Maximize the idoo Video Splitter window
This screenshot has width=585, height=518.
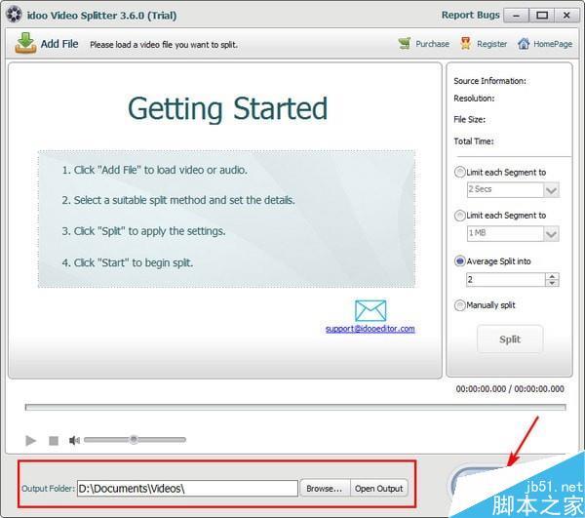pyautogui.click(x=542, y=16)
